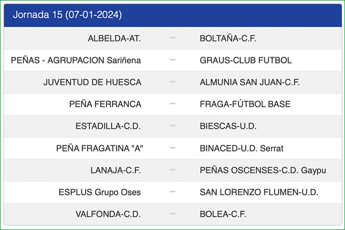Select SAN LORENZO FLUMEN-U.D. team
Image resolution: width=345 pixels, height=230 pixels.
[x=259, y=192]
